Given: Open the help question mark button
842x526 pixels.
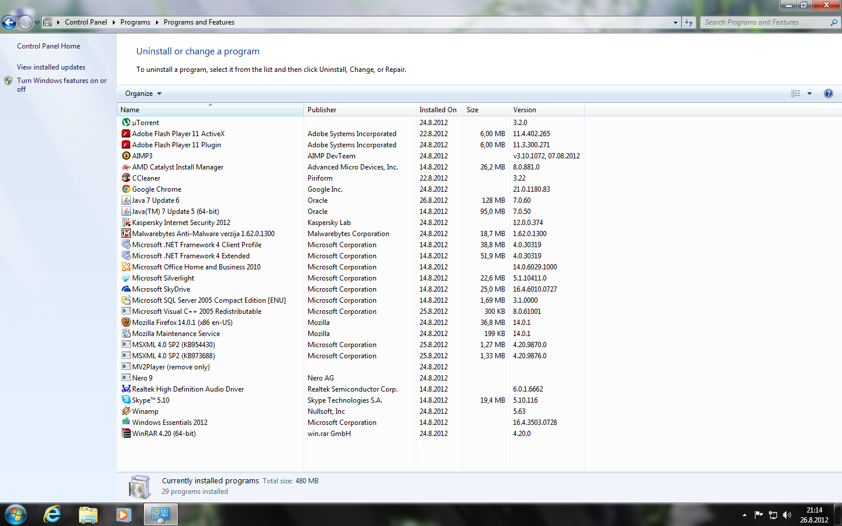Looking at the screenshot, I should tap(828, 94).
